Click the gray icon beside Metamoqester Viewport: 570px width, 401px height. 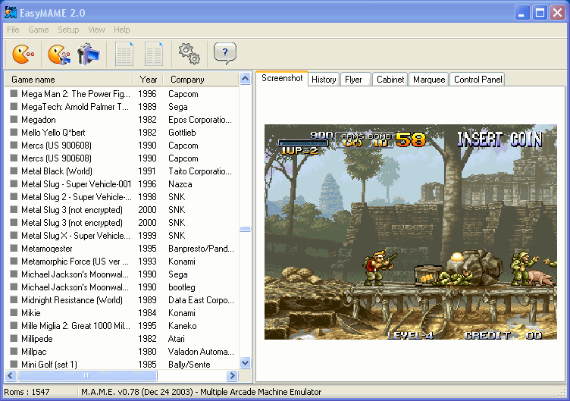14,248
